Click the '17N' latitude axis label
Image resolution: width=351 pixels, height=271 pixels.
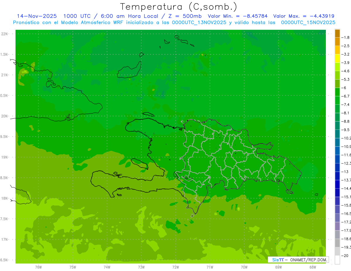pyautogui.click(x=4, y=239)
